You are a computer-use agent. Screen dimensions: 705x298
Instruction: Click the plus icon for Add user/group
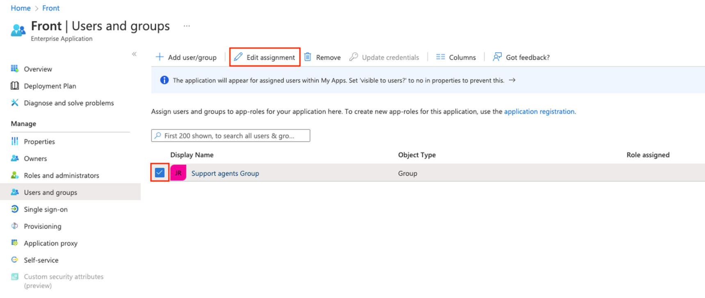click(159, 57)
